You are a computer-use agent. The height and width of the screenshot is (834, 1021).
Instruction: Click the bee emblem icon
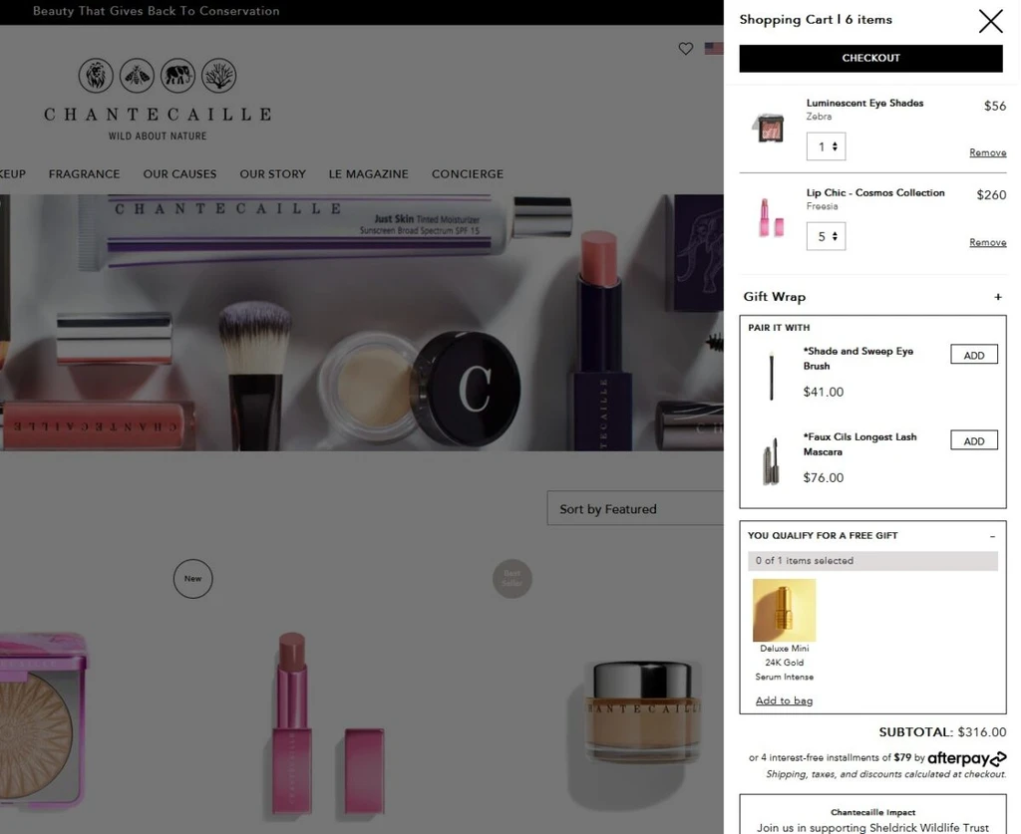tap(137, 76)
